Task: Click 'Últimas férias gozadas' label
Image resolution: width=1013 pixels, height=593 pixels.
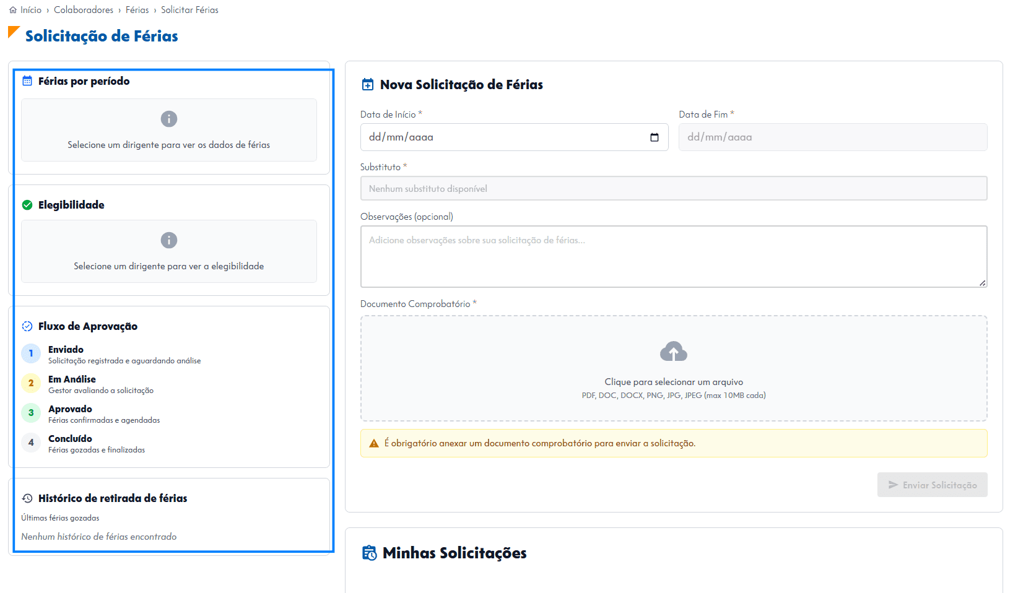Action: coord(60,518)
